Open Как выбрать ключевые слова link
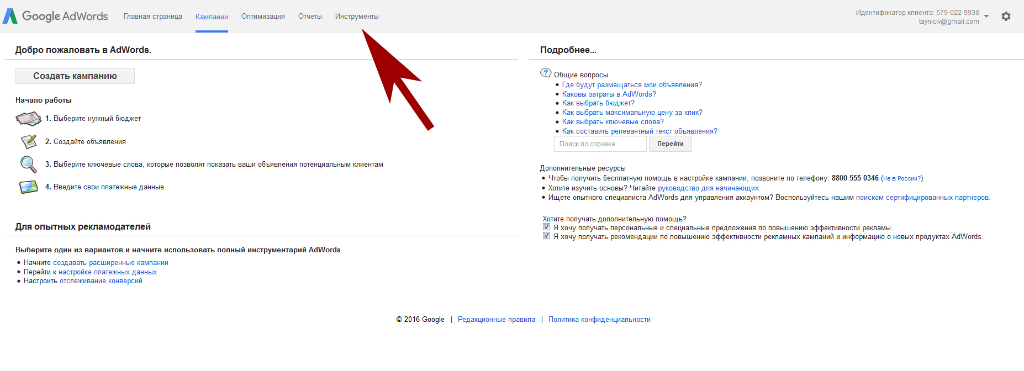The height and width of the screenshot is (371, 1024). [x=613, y=122]
